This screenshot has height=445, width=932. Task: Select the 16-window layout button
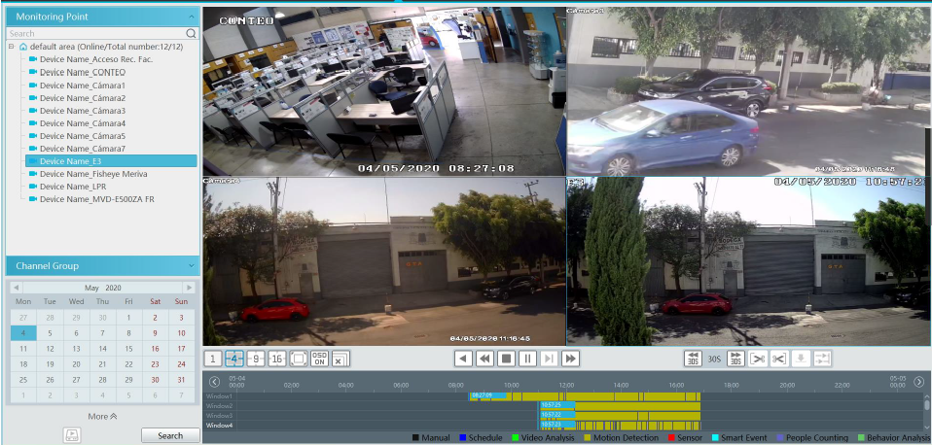tap(277, 359)
